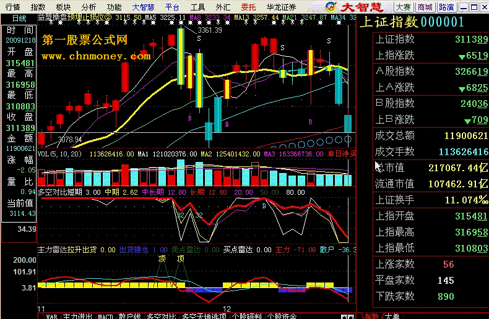Click the 路演 button

pyautogui.click(x=446, y=7)
